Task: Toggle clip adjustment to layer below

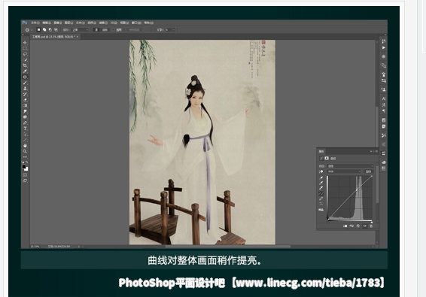Action: pyautogui.click(x=345, y=226)
